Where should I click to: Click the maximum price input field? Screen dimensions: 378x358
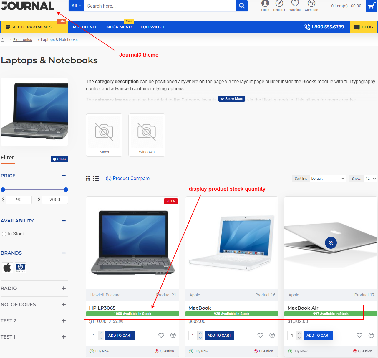(55, 200)
